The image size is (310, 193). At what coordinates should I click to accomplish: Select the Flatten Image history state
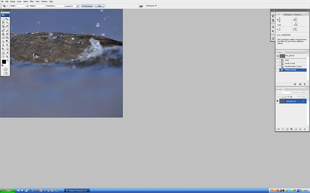point(293,70)
